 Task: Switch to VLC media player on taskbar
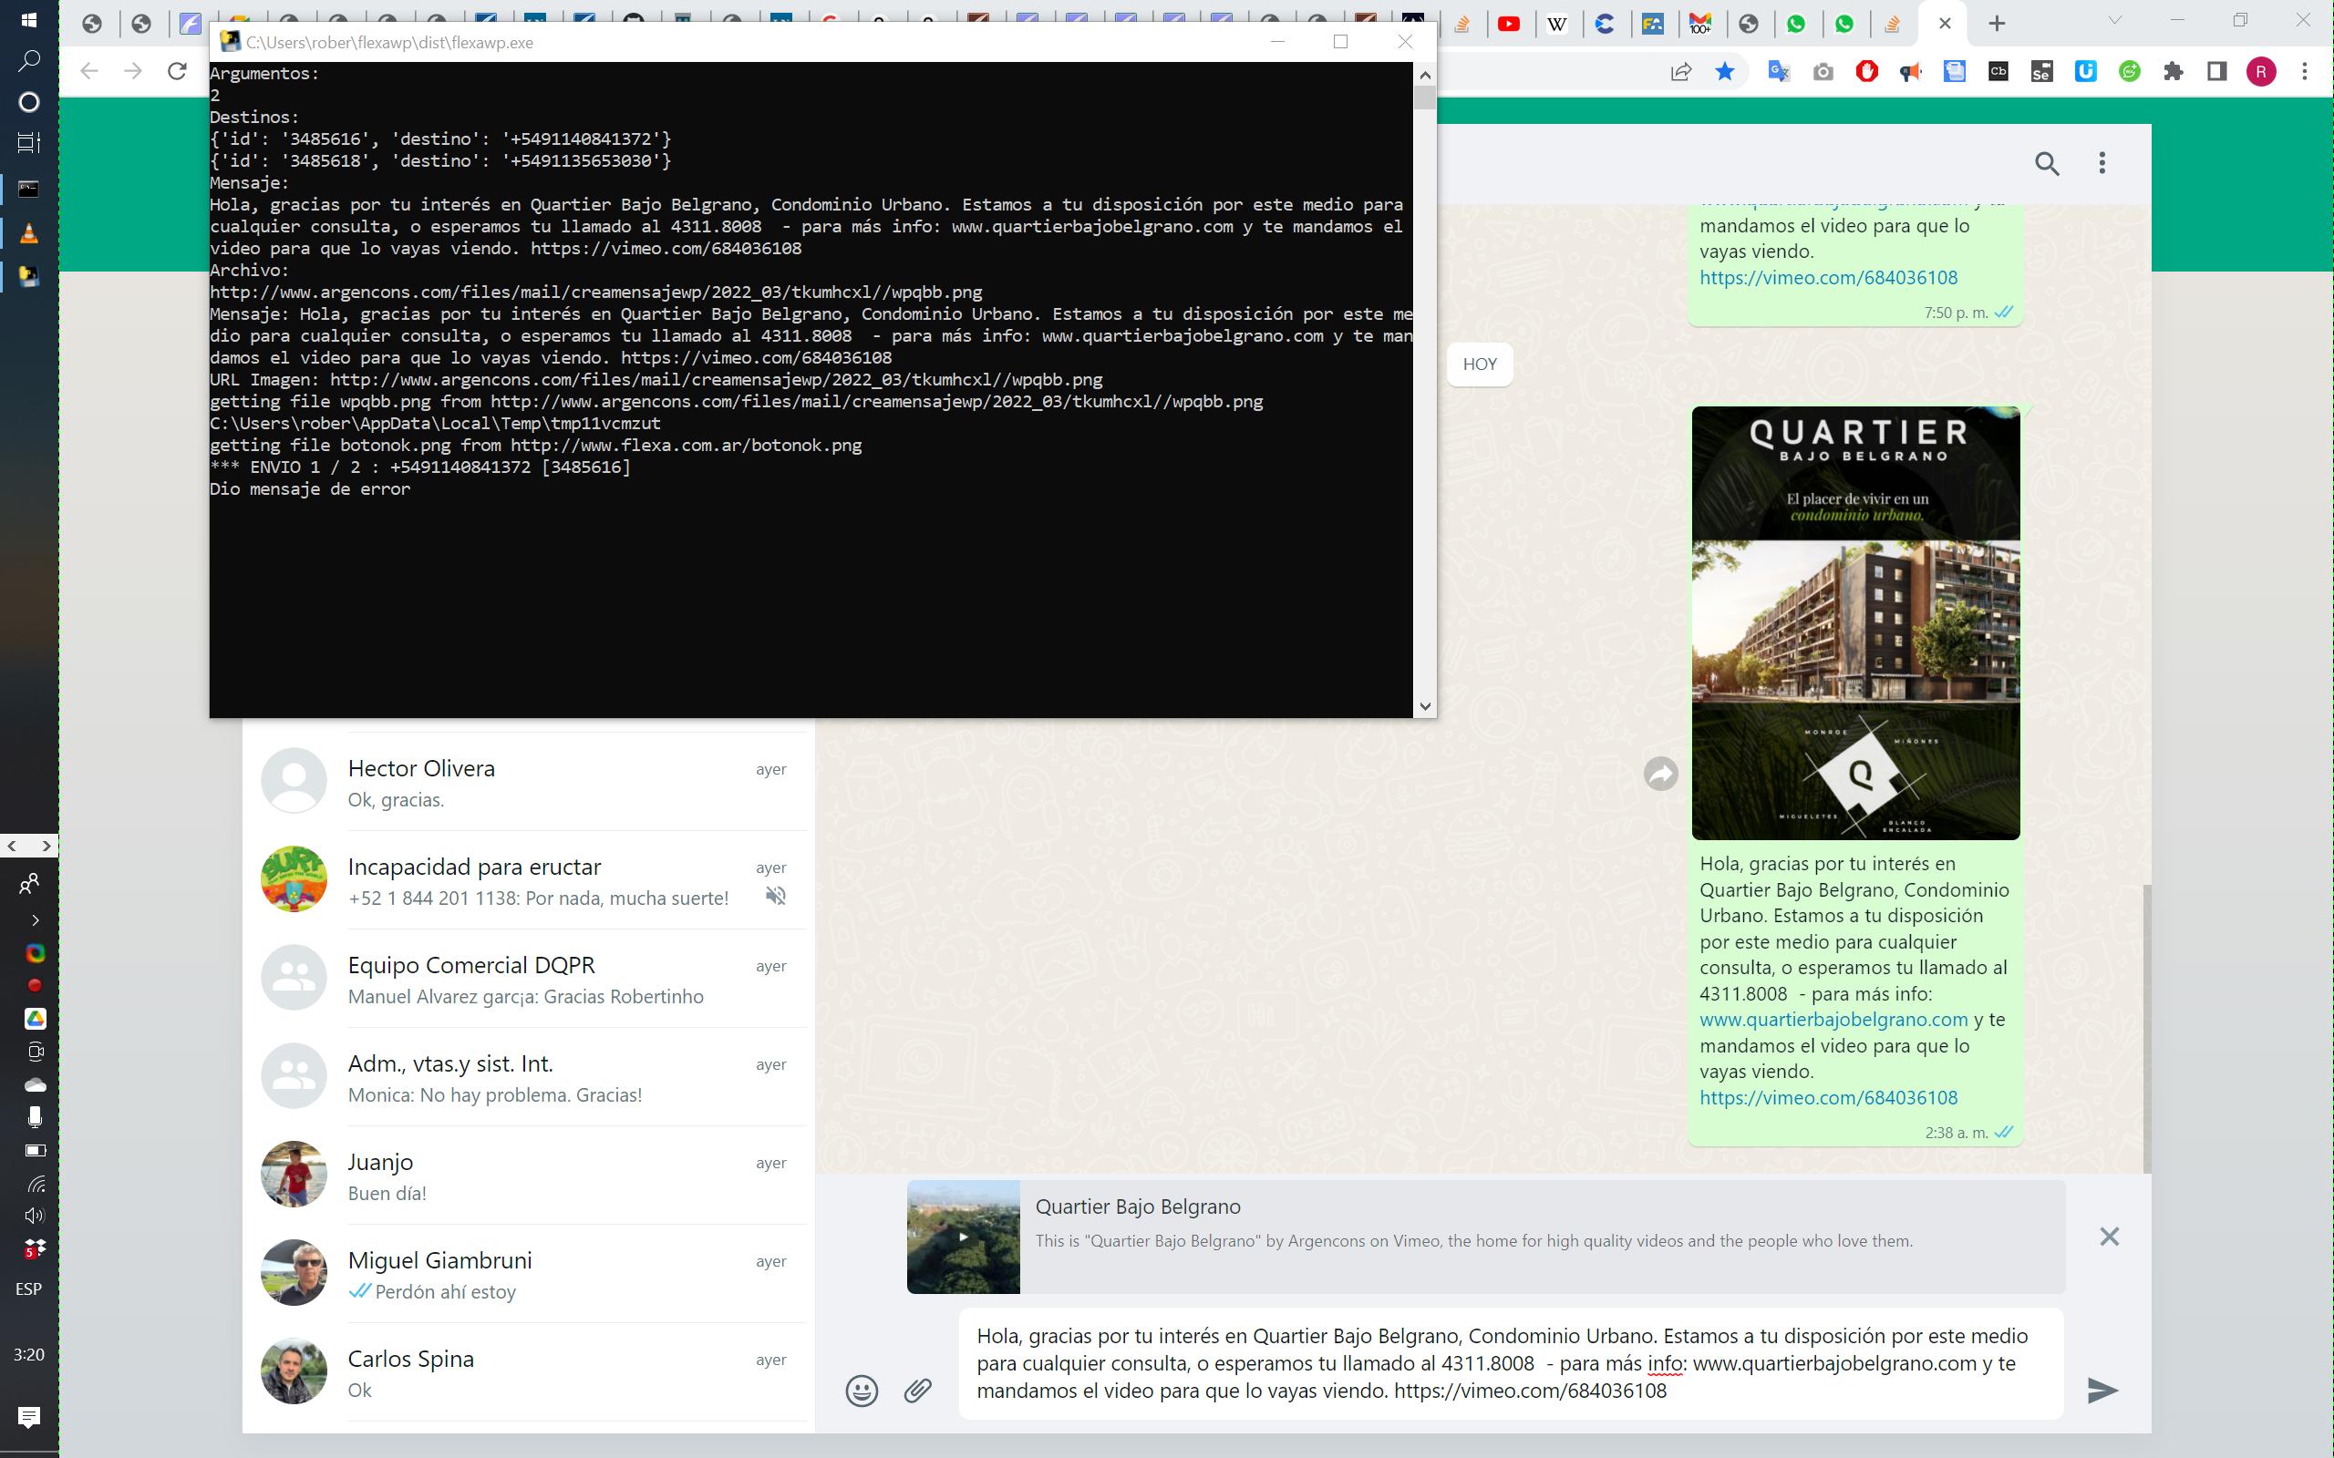(x=29, y=233)
